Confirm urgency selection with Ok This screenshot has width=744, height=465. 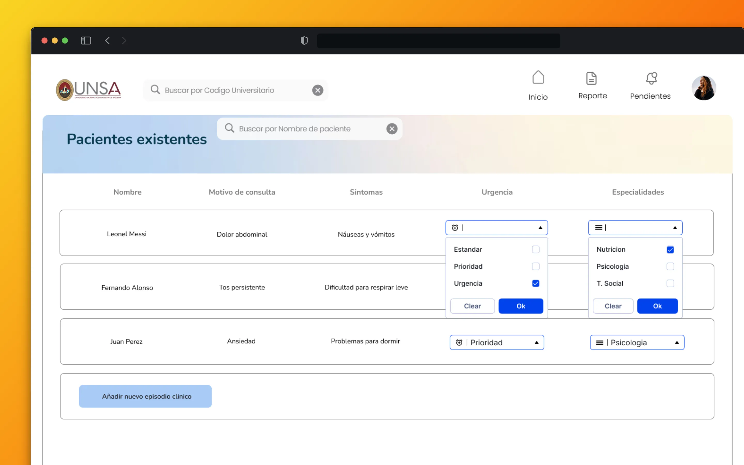click(521, 306)
